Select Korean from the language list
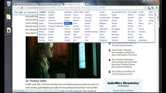166x93 pixels. 87,29
